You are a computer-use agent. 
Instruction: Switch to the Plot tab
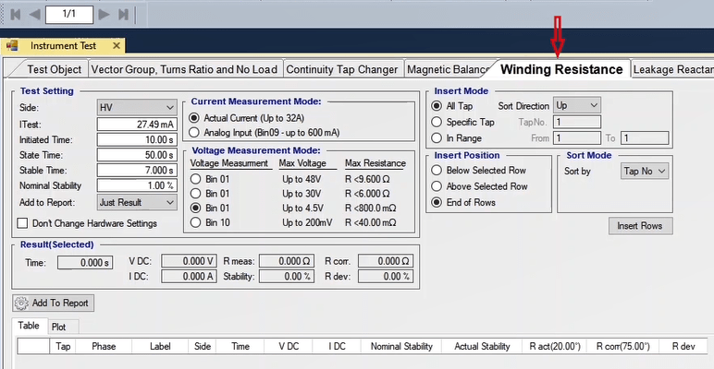coord(58,327)
